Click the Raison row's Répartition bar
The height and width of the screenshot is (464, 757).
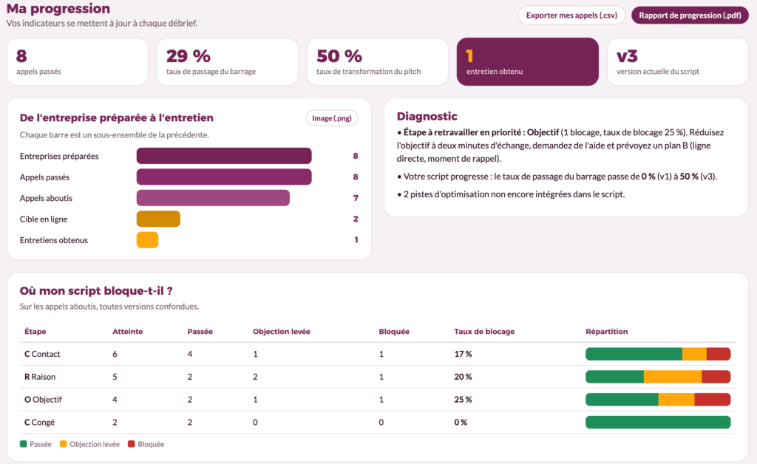click(658, 377)
